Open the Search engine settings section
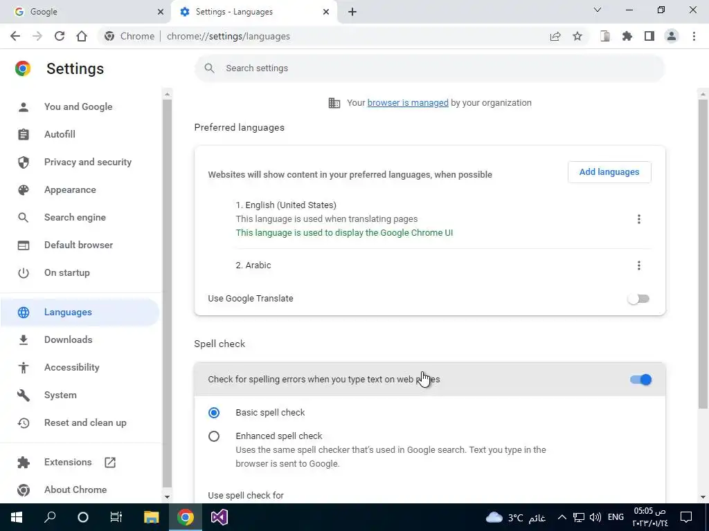Screen dimensions: 709x531 (x=75, y=217)
